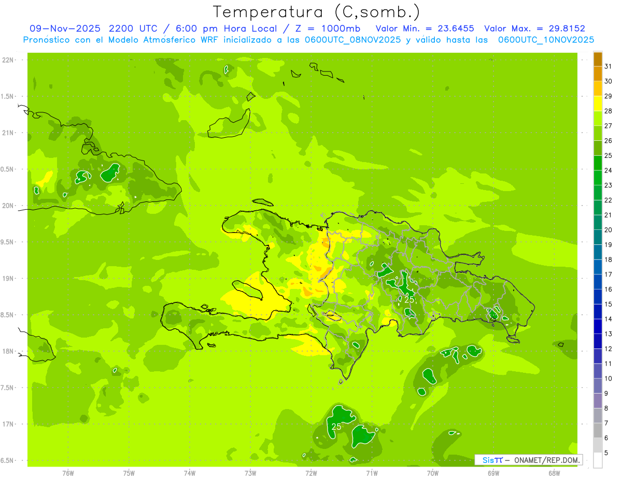
Task: Click "Valor Max. = 29.8152"
Action: [x=535, y=28]
